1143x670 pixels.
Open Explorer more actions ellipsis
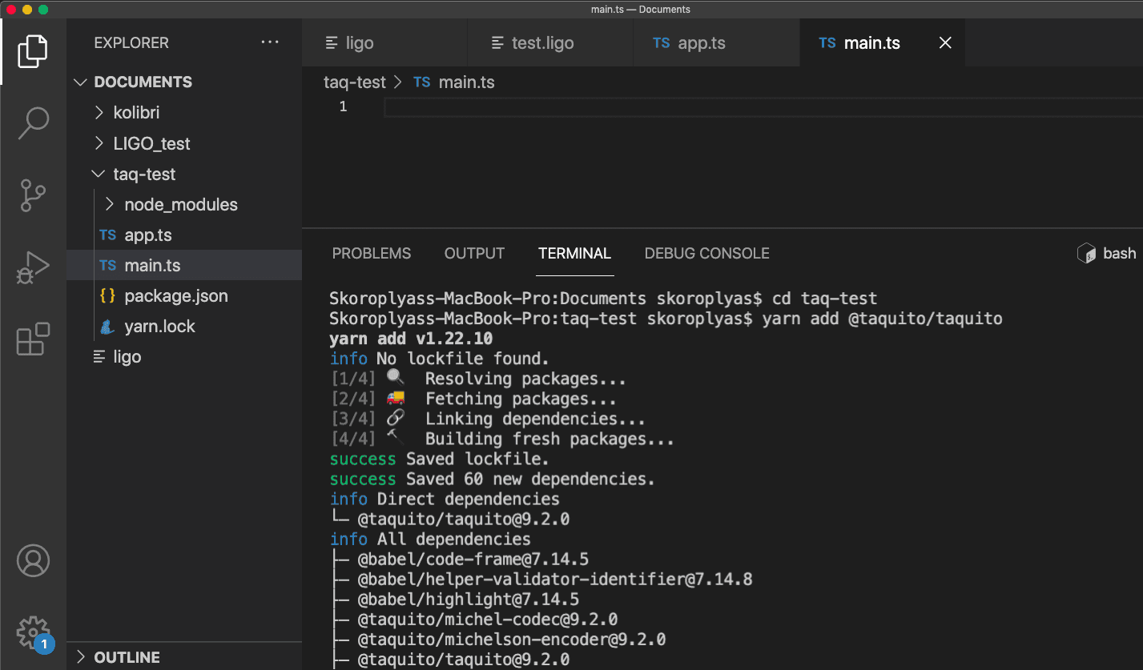point(270,42)
